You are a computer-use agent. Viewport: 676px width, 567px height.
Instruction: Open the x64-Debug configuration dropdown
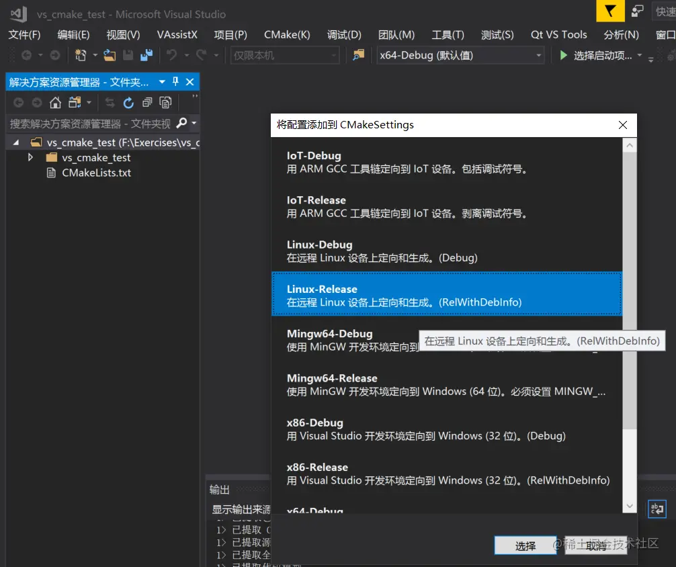(460, 55)
